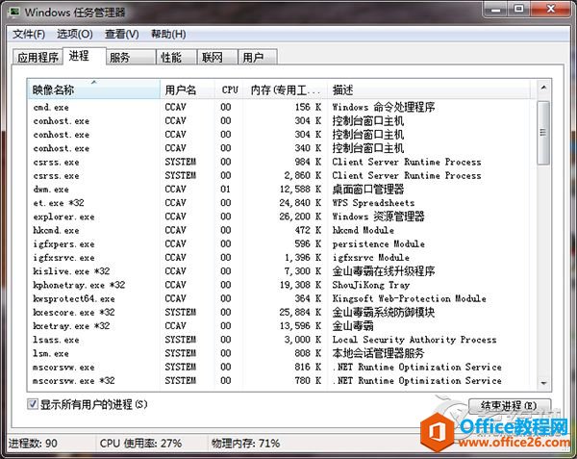
Task: Switch to the 性能 tab
Action: pos(177,58)
